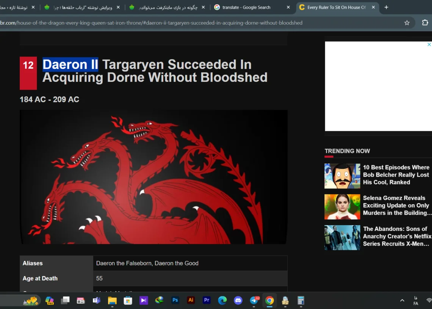The image size is (432, 309).
Task: Switch to the 'translate - Google Search' tab
Action: (252, 8)
